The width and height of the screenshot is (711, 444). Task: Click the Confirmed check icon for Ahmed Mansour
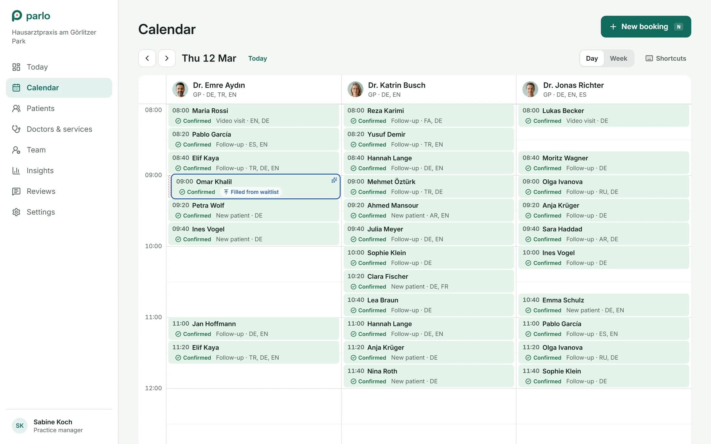click(x=353, y=215)
